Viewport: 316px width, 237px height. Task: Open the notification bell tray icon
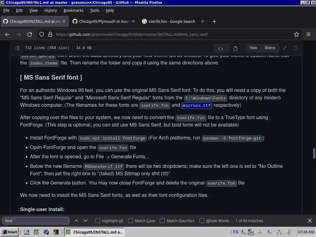pos(259,232)
